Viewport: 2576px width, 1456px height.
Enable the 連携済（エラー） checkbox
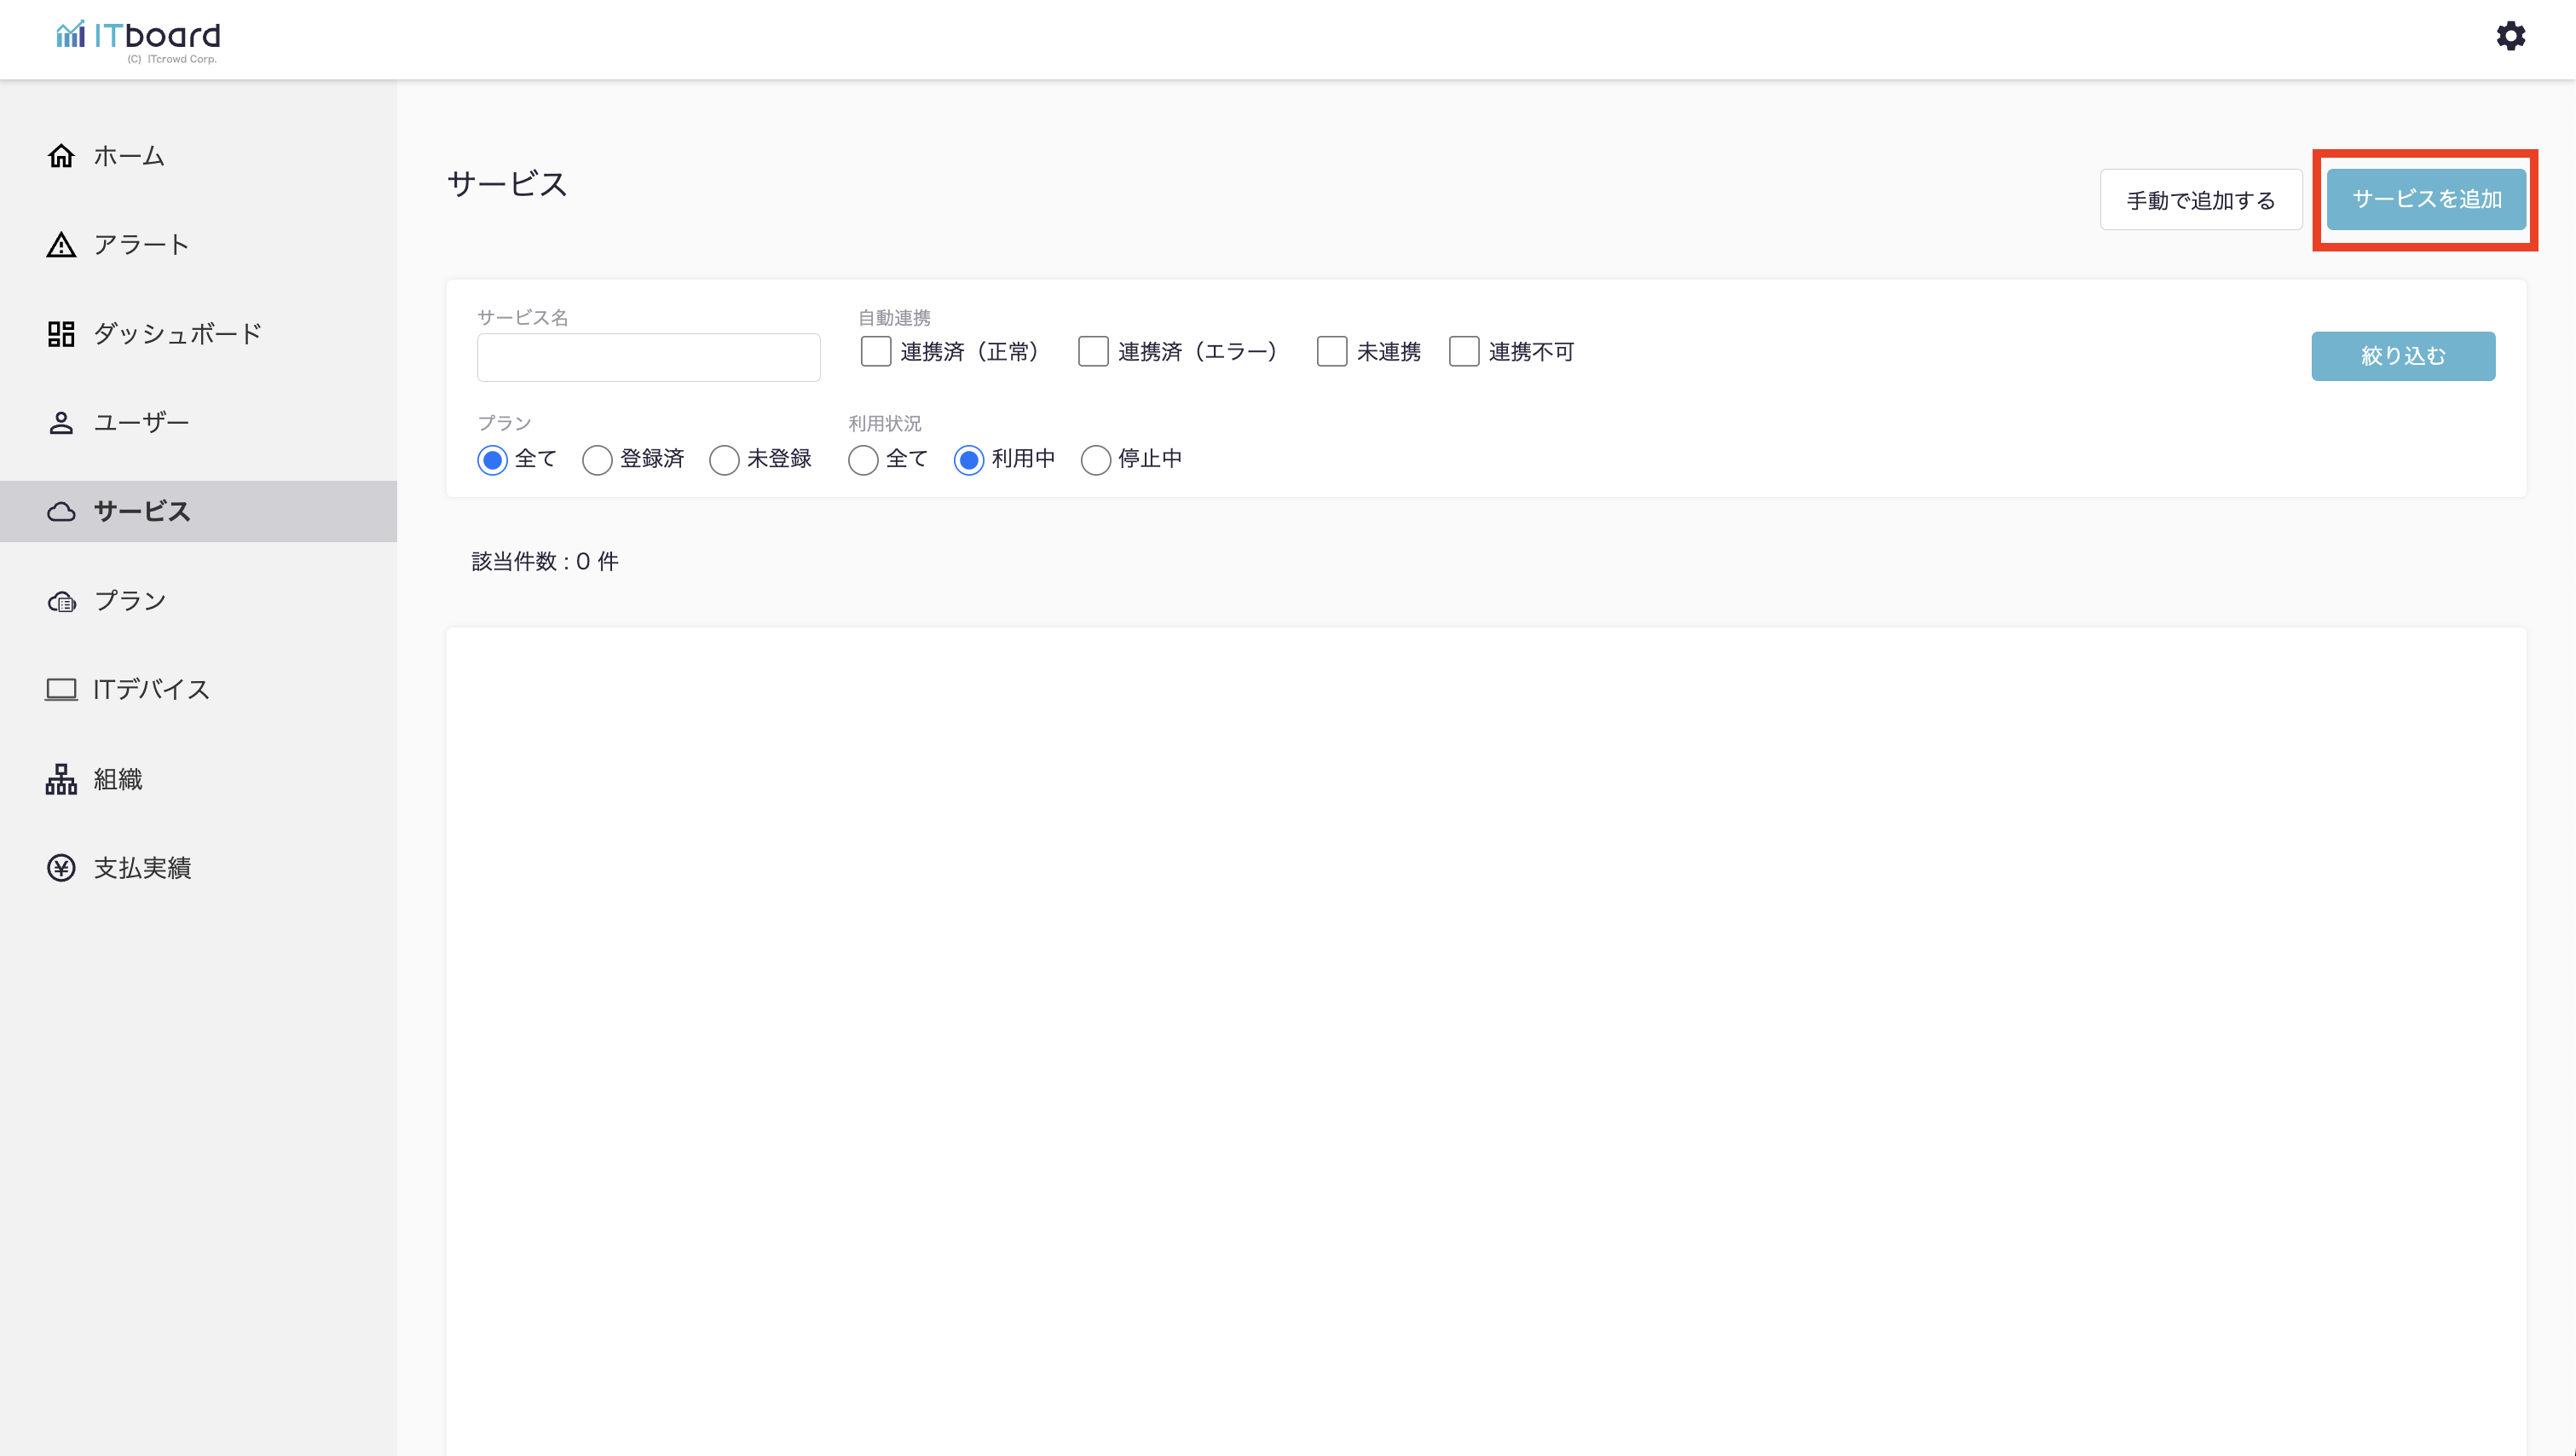[1093, 352]
